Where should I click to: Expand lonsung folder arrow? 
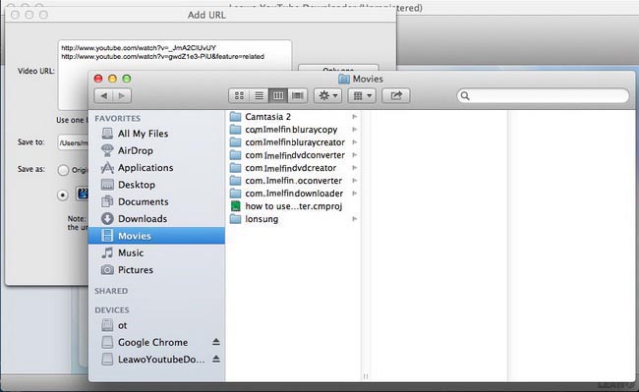pyautogui.click(x=355, y=219)
